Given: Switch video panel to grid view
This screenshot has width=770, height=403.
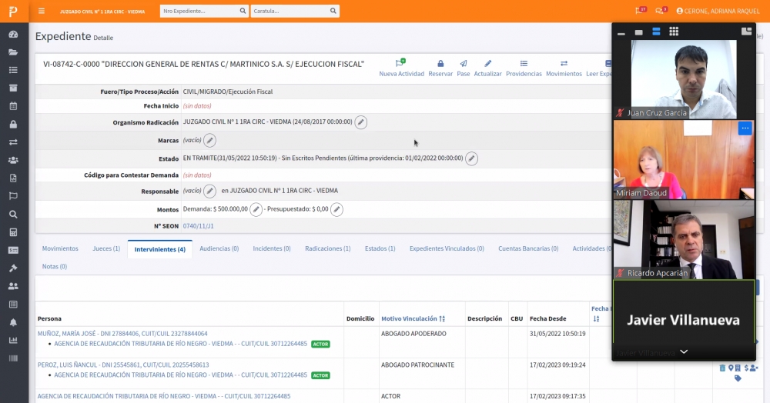Looking at the screenshot, I should click(x=674, y=32).
